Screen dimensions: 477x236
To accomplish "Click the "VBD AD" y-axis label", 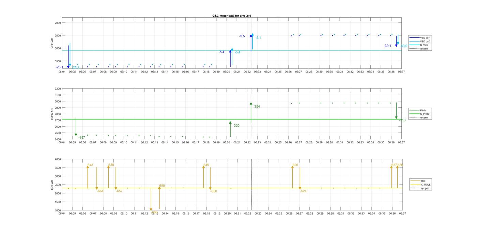I will pyautogui.click(x=52, y=43).
